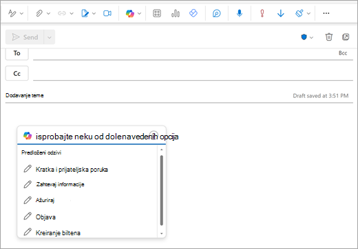Insert a poll using bar chart icon

(x=176, y=13)
